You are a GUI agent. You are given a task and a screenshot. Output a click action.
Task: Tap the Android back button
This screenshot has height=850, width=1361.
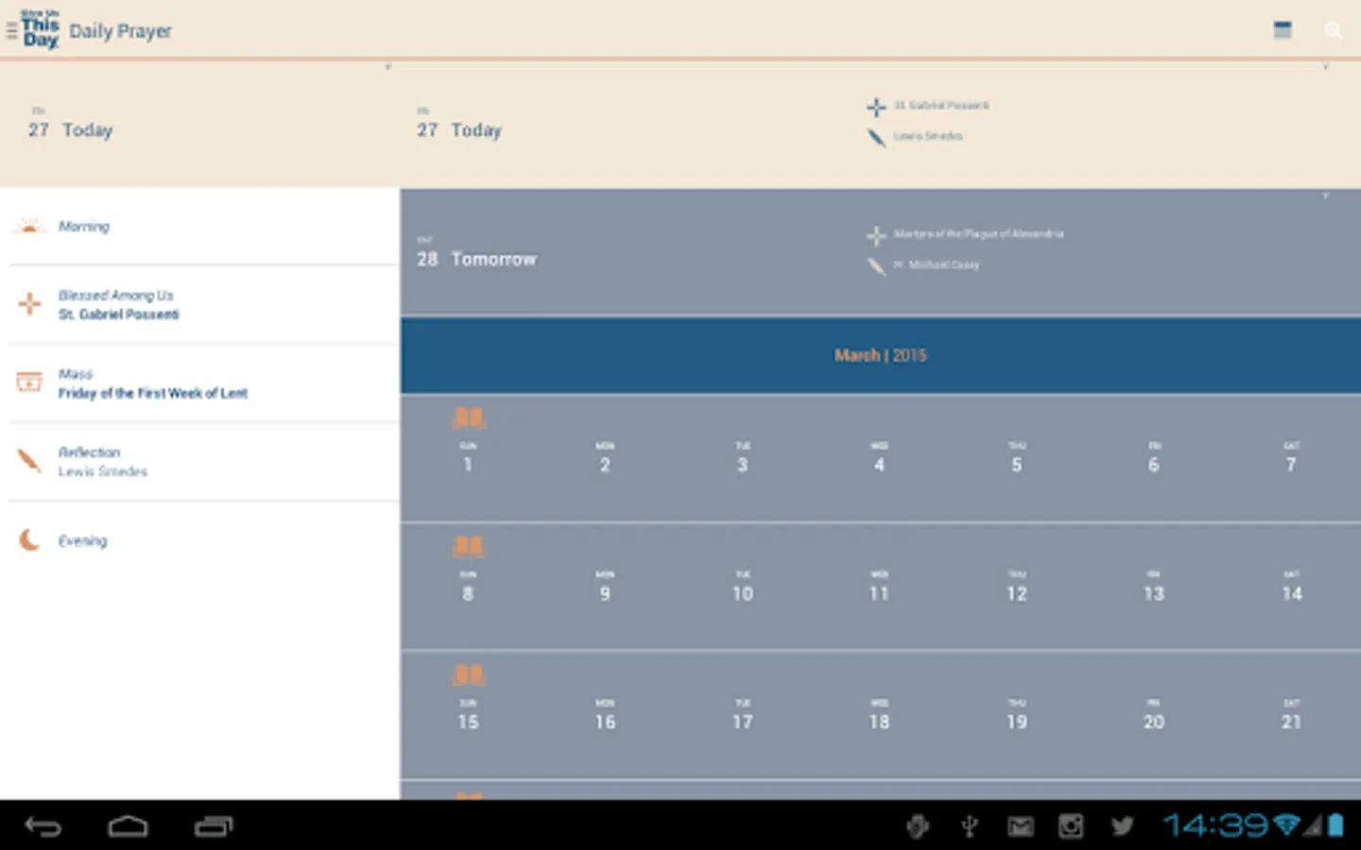(x=43, y=826)
